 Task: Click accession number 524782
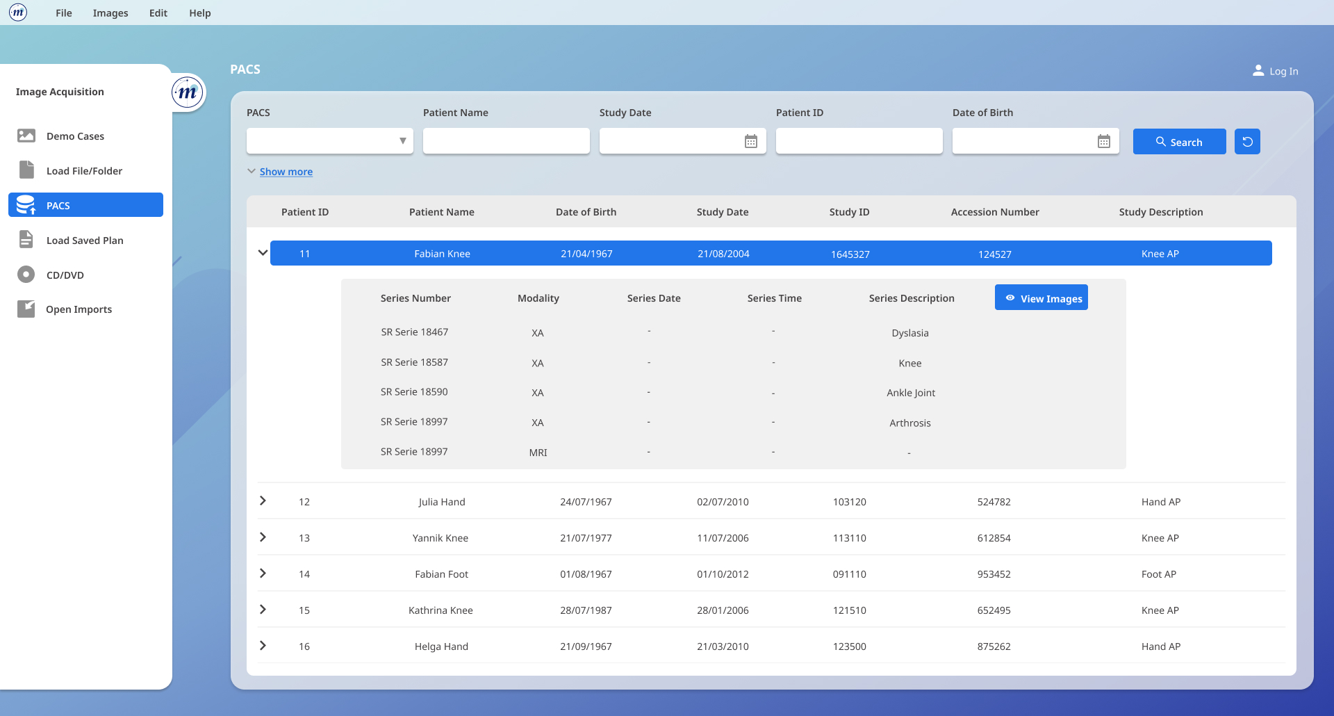click(994, 502)
